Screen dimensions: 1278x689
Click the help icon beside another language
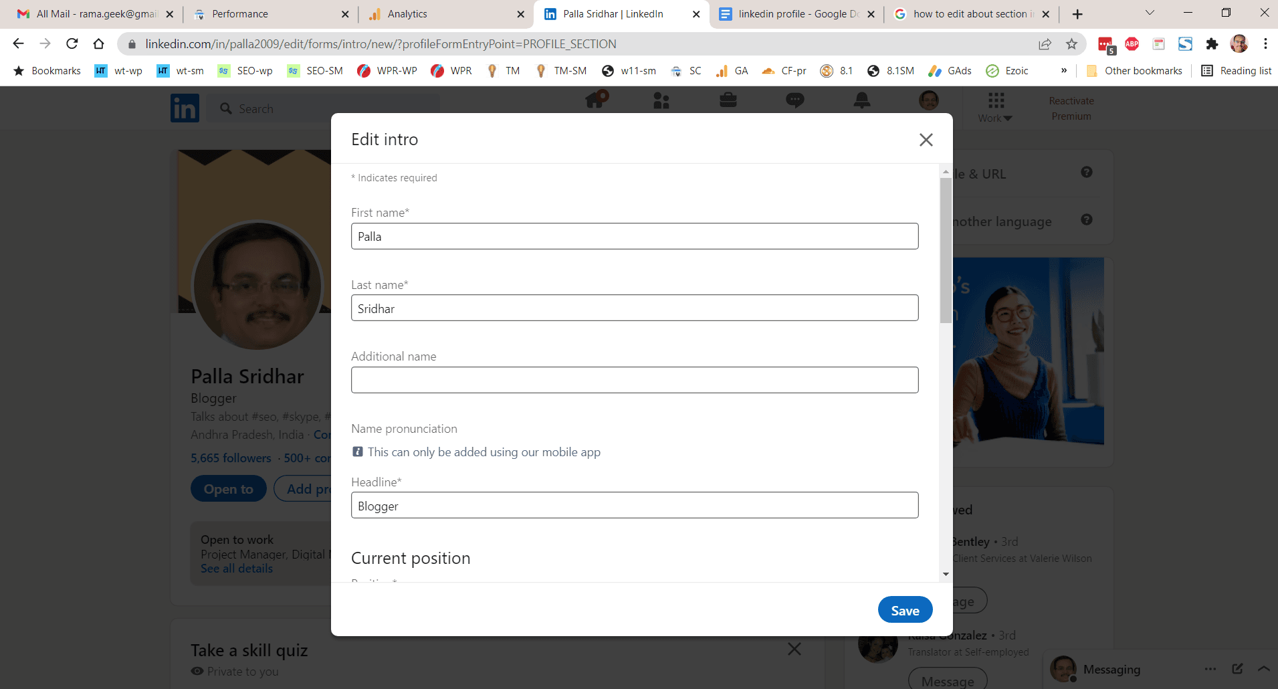click(1087, 219)
